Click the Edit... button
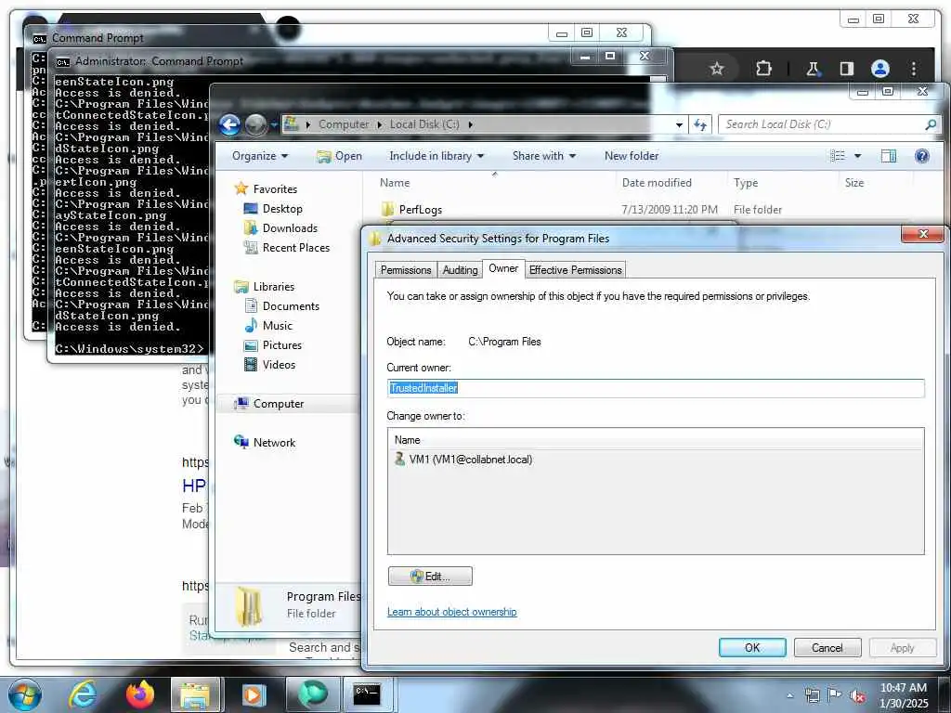This screenshot has height=713, width=951. 430,576
